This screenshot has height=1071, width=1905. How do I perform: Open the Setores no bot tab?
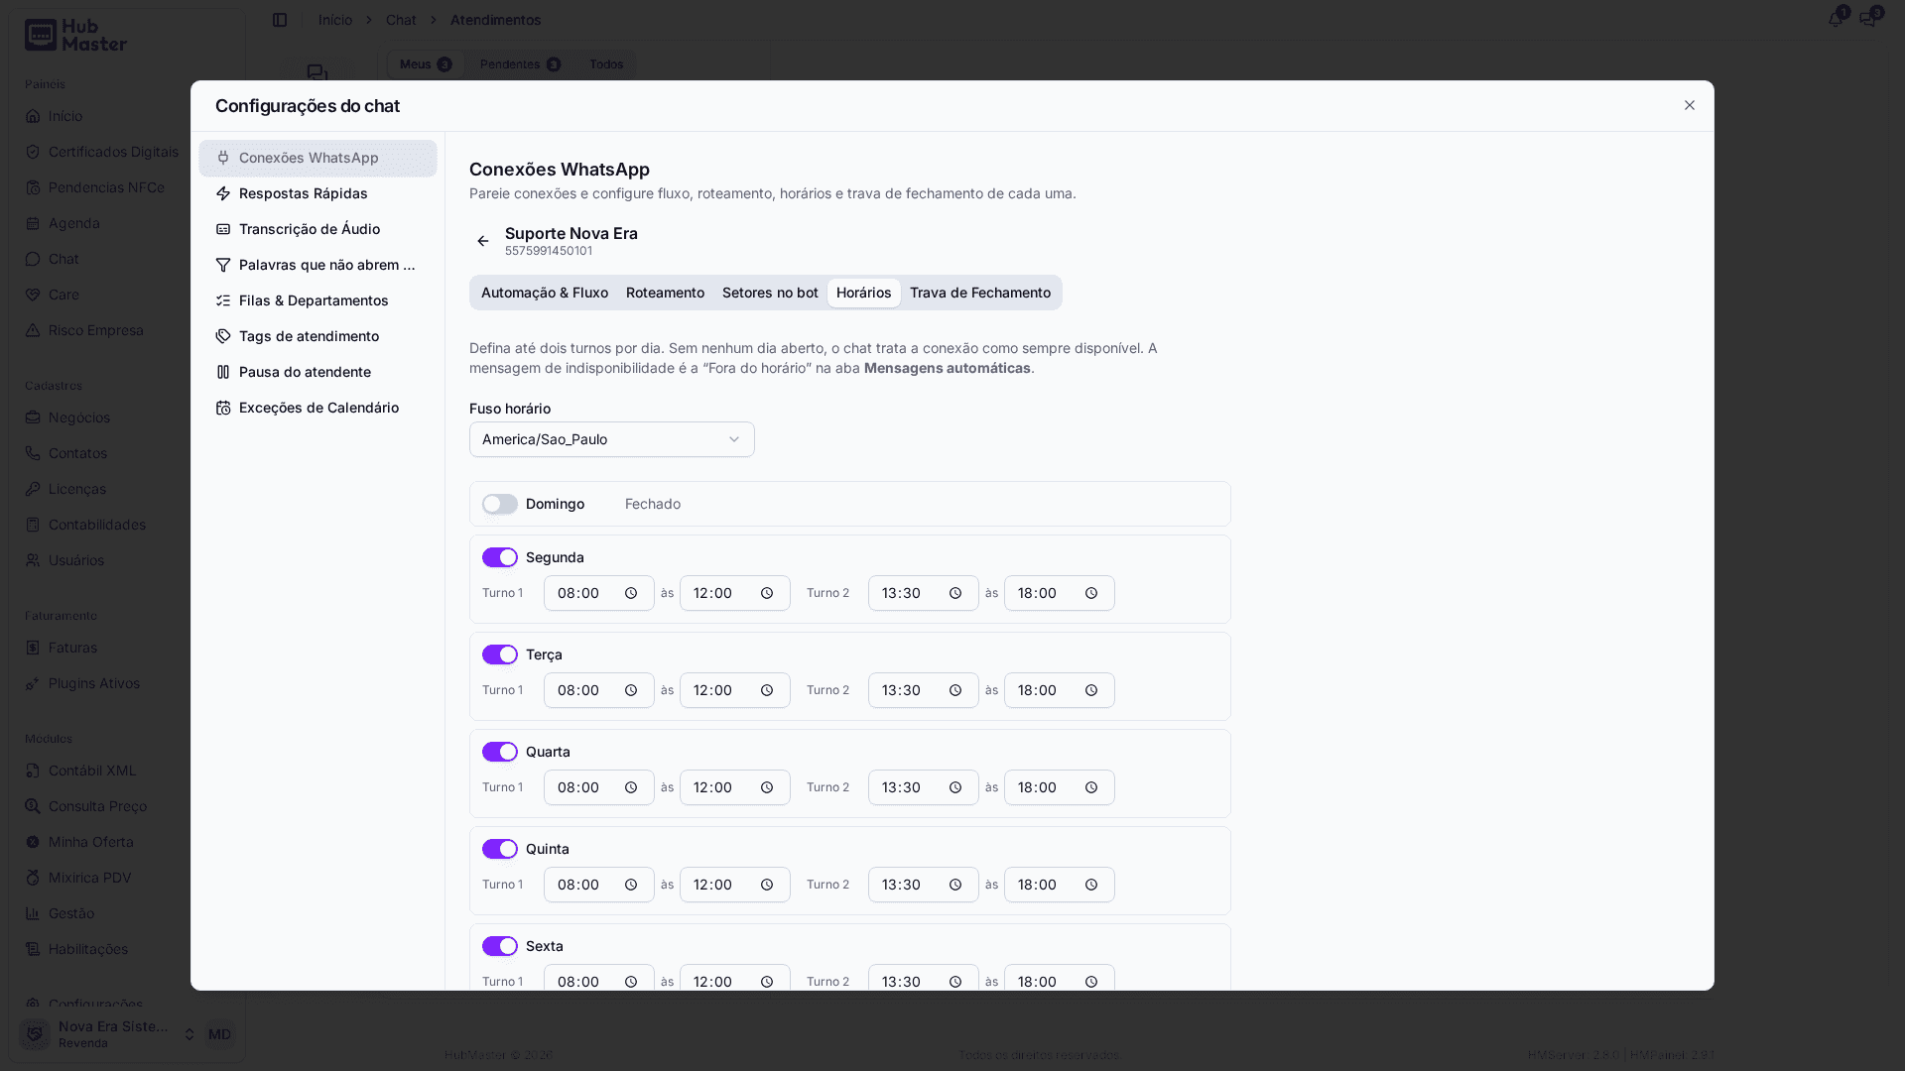(x=770, y=293)
